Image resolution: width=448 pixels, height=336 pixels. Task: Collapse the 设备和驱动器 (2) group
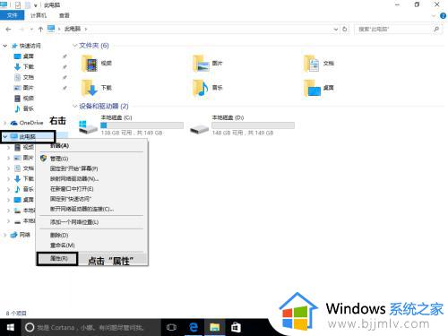(x=75, y=106)
